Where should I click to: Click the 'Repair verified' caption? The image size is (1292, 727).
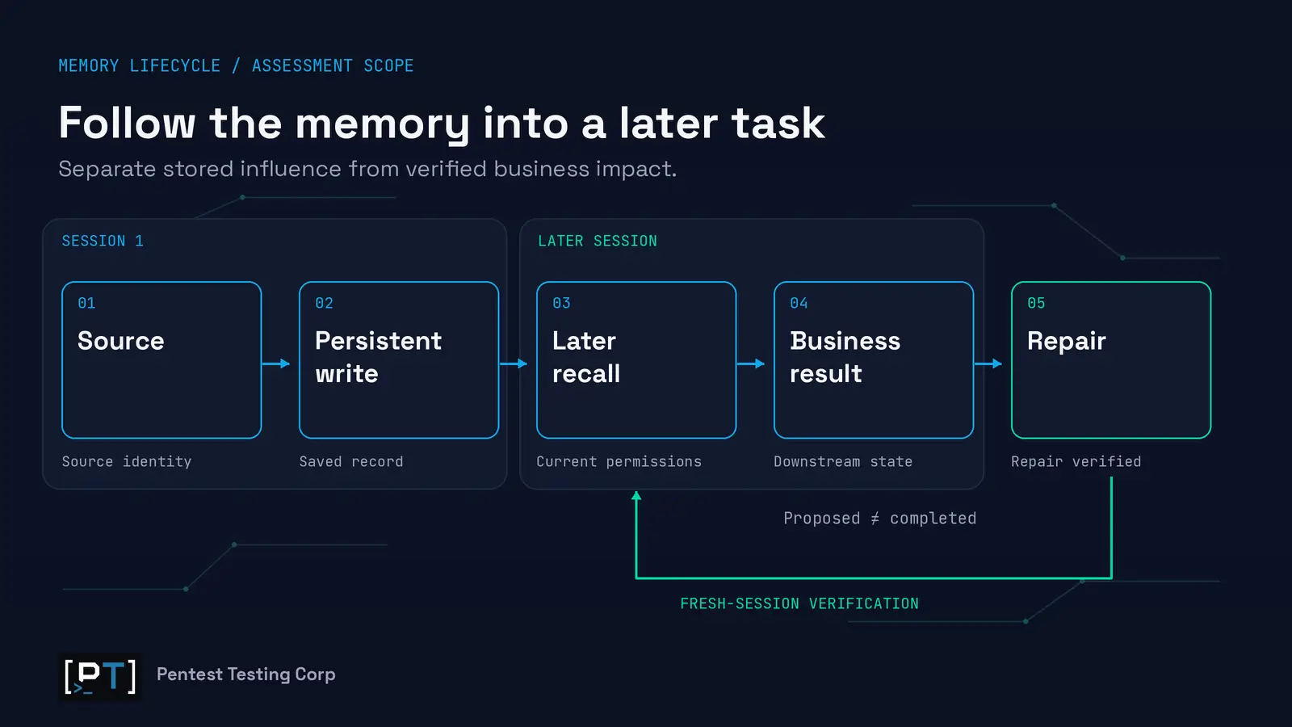(1076, 462)
